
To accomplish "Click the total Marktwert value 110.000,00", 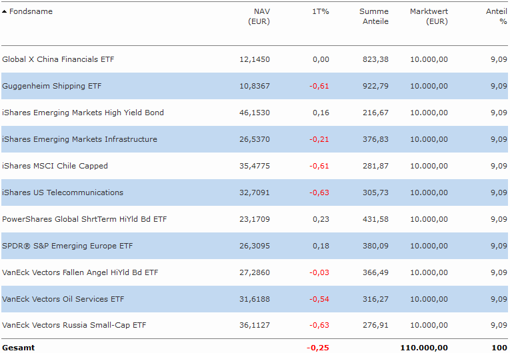I will point(424,347).
